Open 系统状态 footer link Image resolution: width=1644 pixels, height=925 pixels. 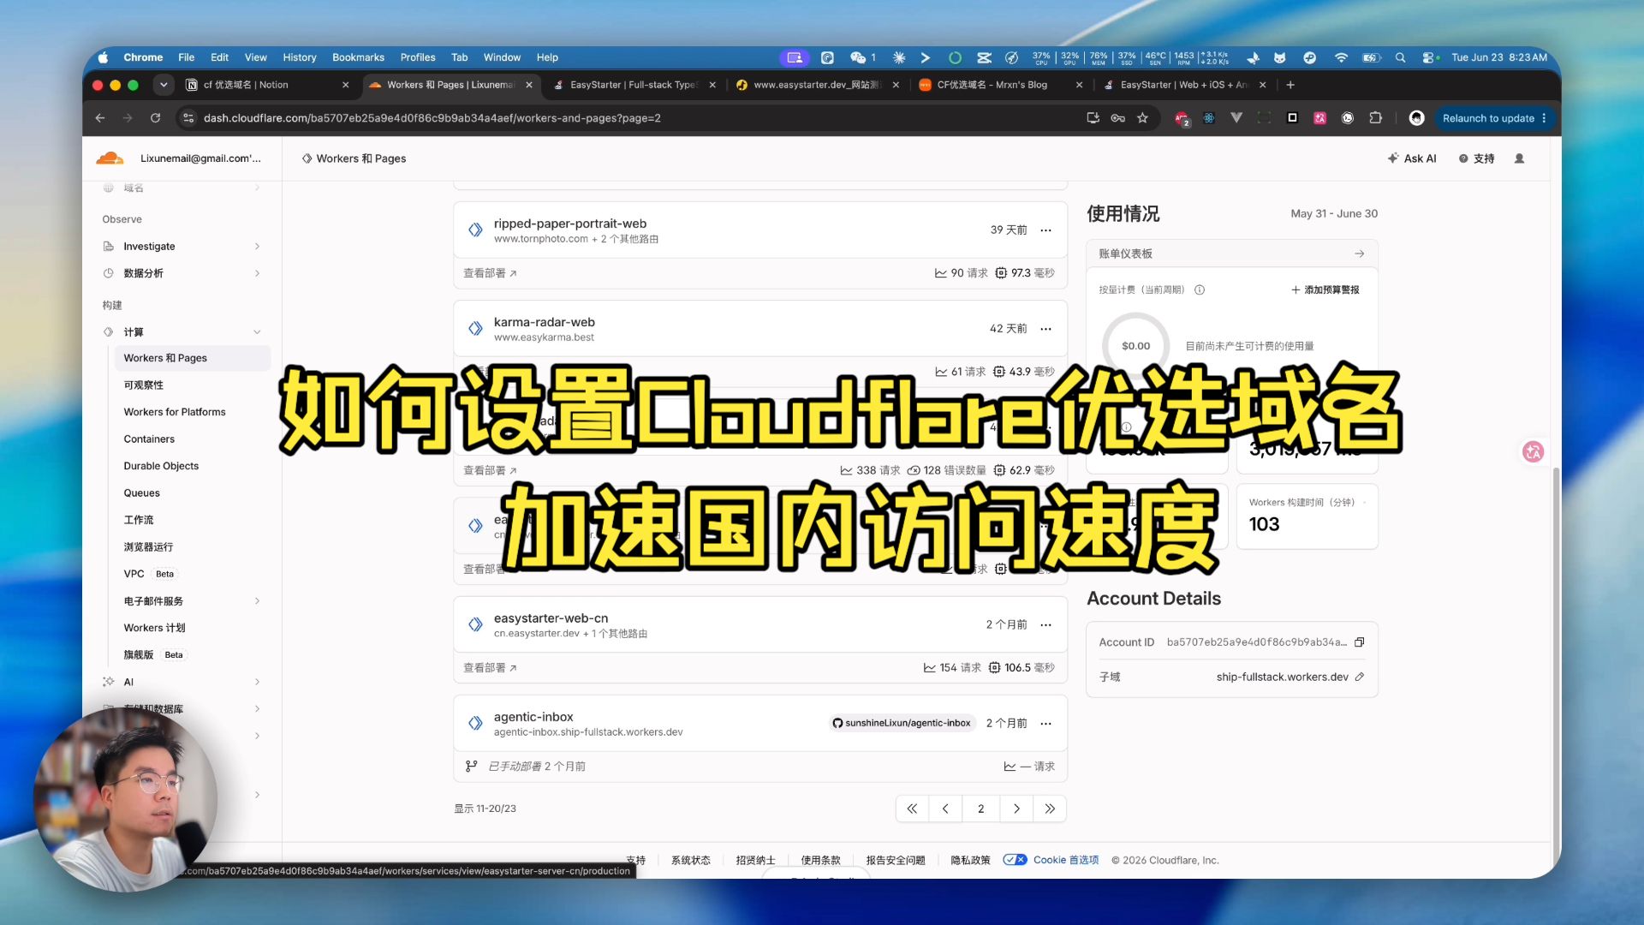(690, 860)
